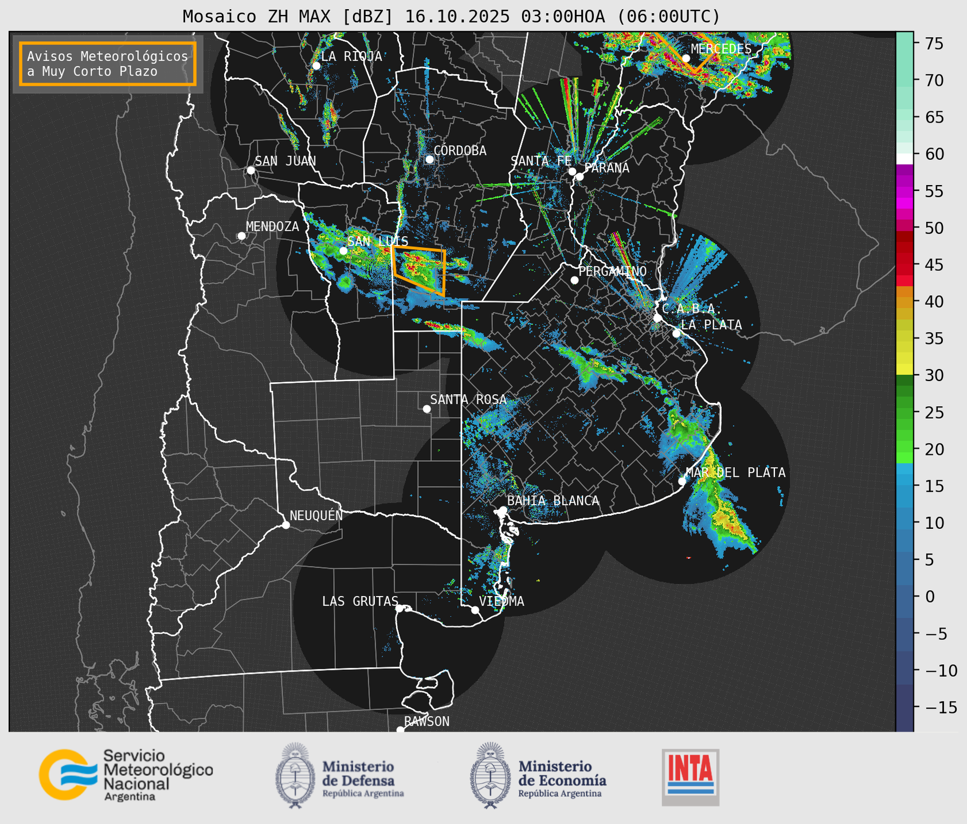Select the Córdoba city marker dot
The height and width of the screenshot is (824, 967).
[x=429, y=159]
